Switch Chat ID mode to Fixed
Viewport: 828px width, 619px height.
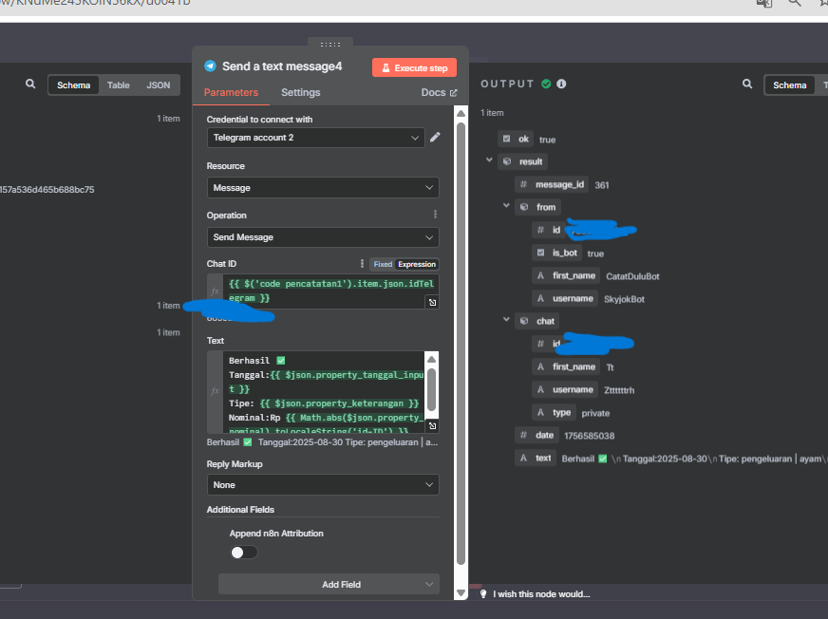coord(382,264)
